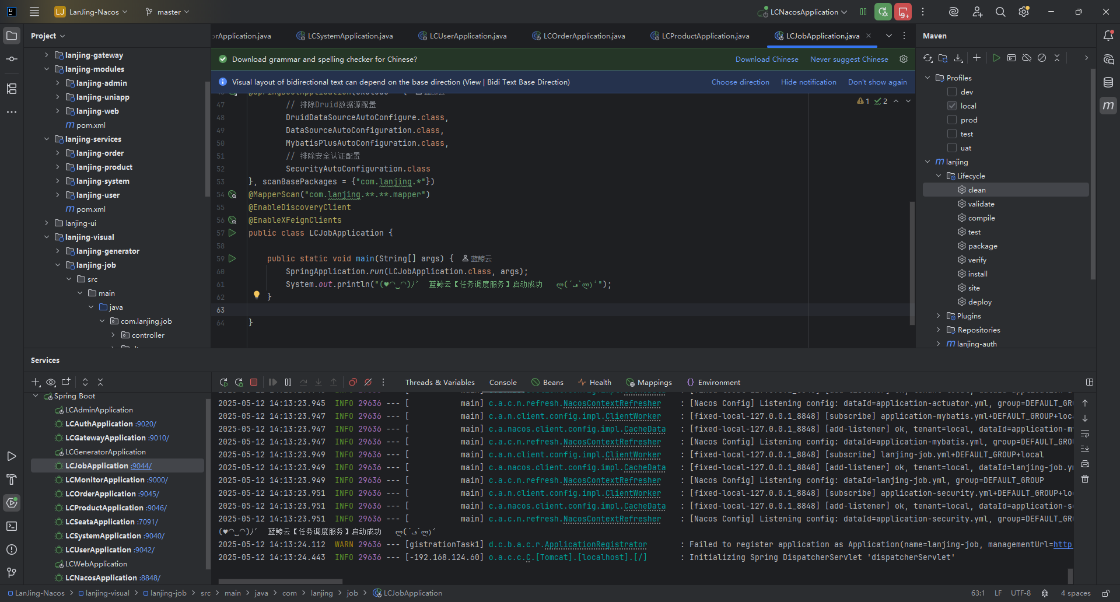Open LanJing-Nacos project dropdown
The image size is (1120, 602).
click(x=91, y=12)
